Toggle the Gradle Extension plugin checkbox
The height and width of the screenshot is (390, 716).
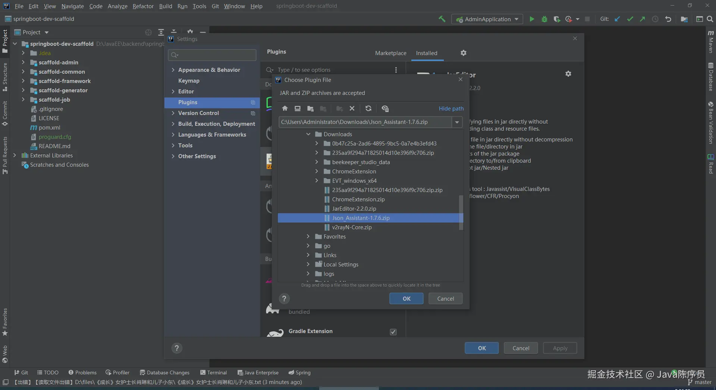point(393,332)
